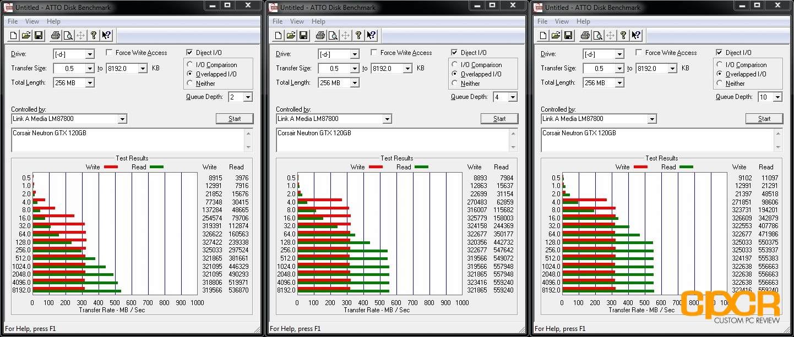This screenshot has height=337, width=794.
Task: Click the Open folder icon in middle window
Action: pyautogui.click(x=291, y=36)
